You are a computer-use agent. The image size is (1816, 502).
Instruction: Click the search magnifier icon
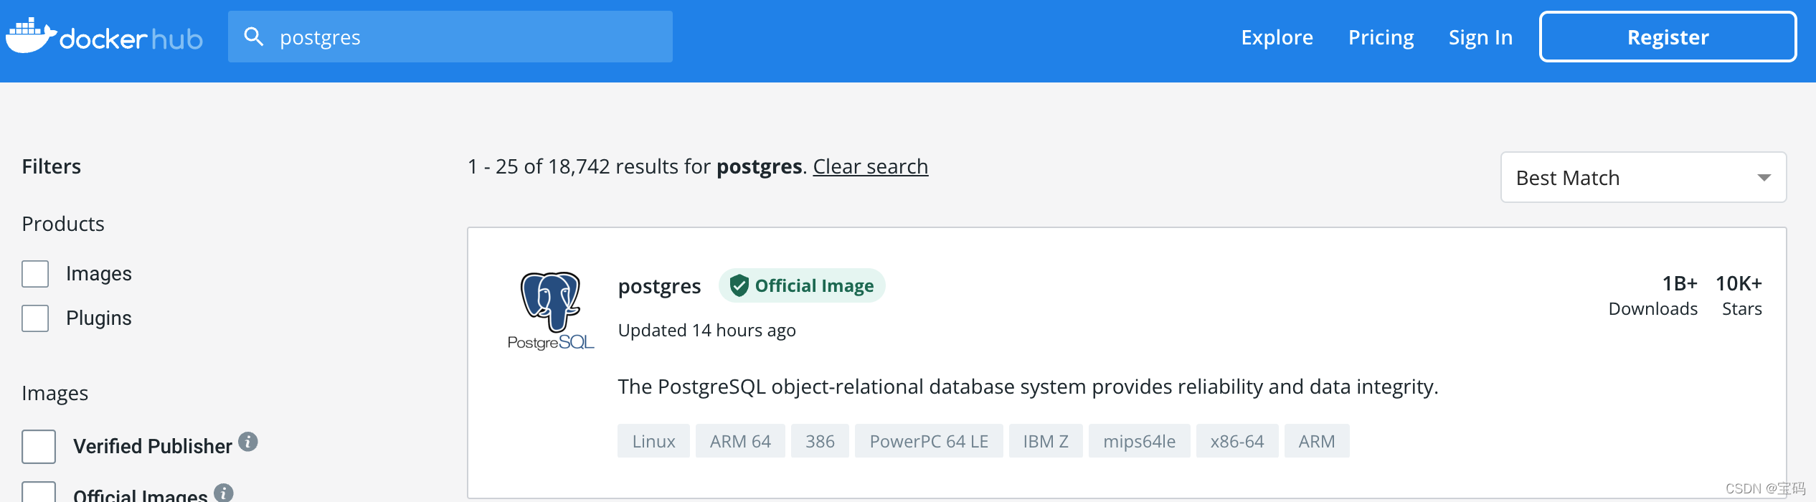pos(253,37)
